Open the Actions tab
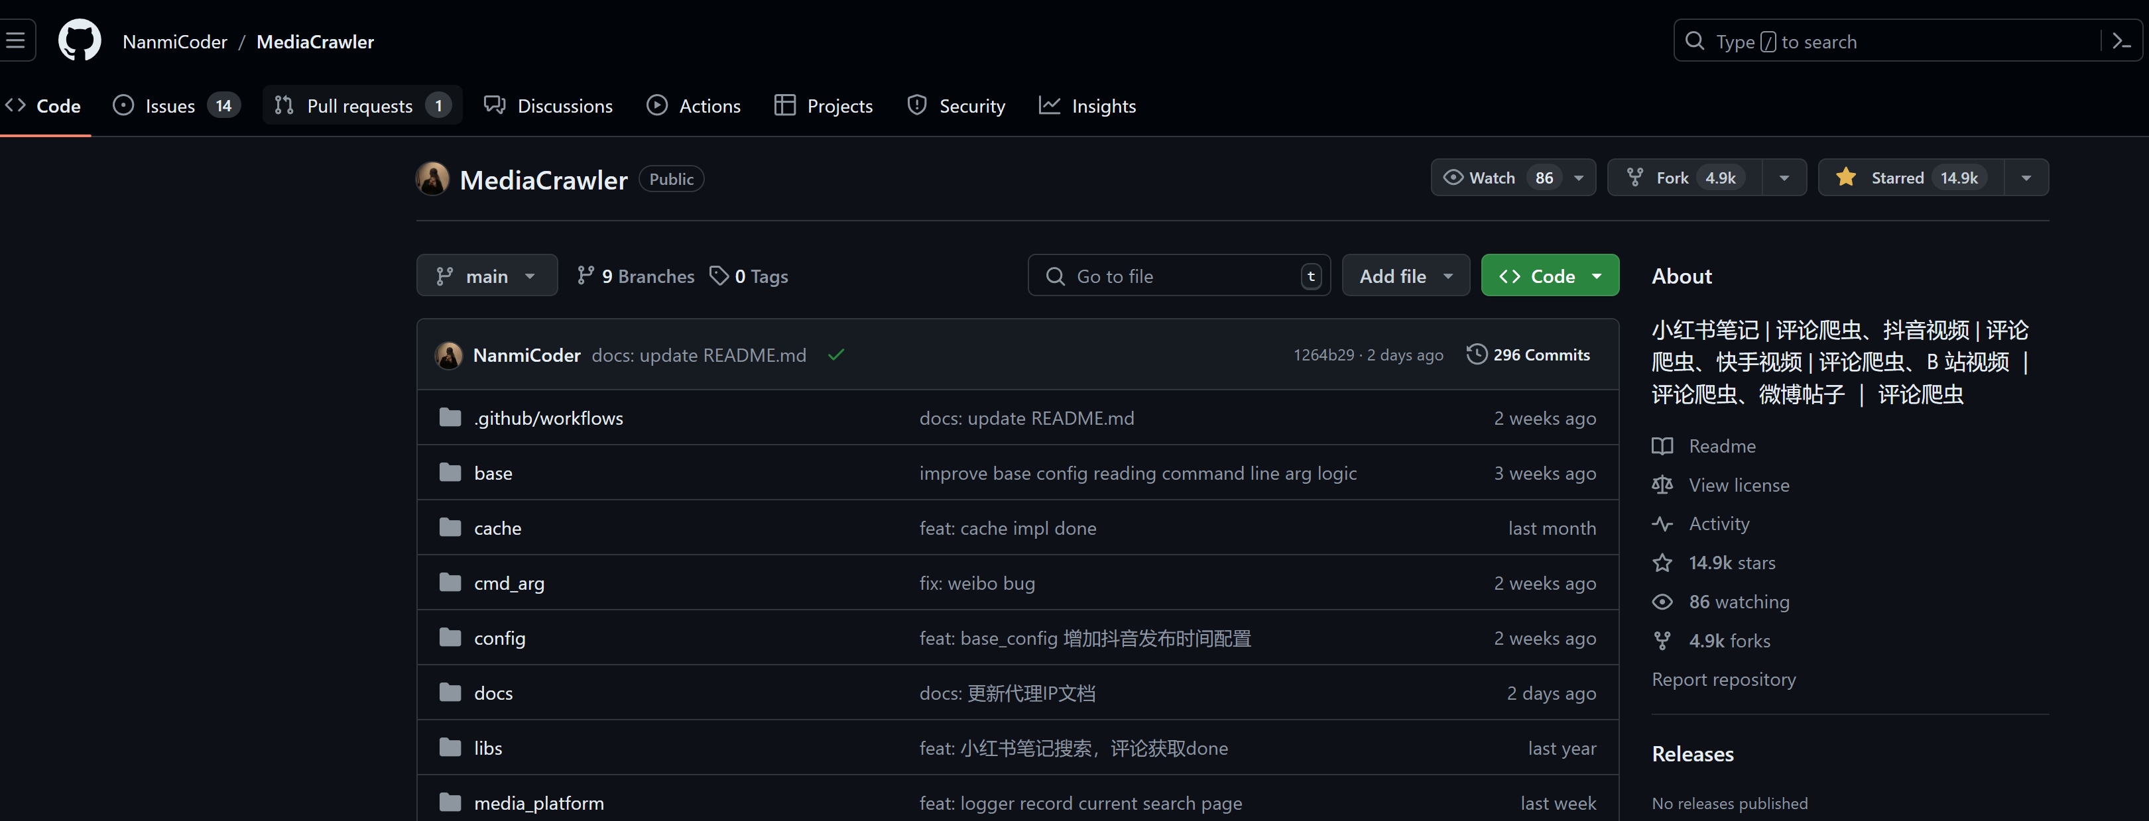This screenshot has height=821, width=2149. (694, 106)
